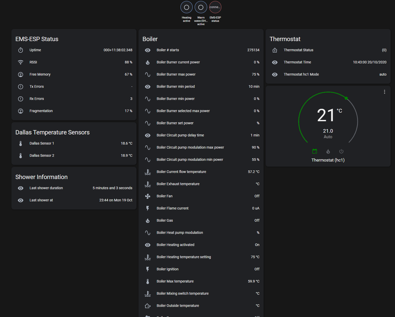Click the Boiler Gas flame icon

coord(148,221)
